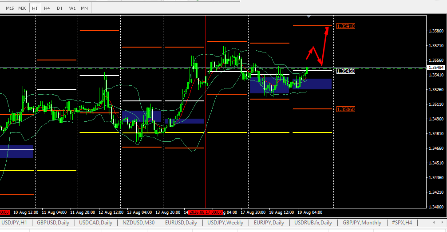
Task: Click price scale value 1.34960
Action: [436, 119]
